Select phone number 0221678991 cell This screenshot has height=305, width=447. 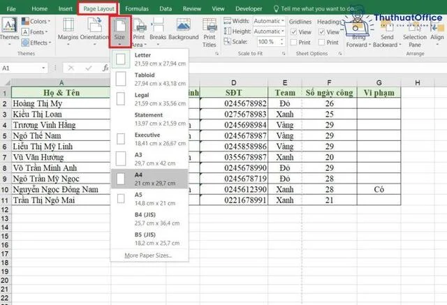[234, 200]
